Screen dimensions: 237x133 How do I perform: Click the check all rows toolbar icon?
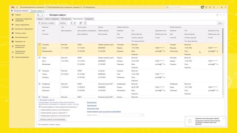(81, 23)
